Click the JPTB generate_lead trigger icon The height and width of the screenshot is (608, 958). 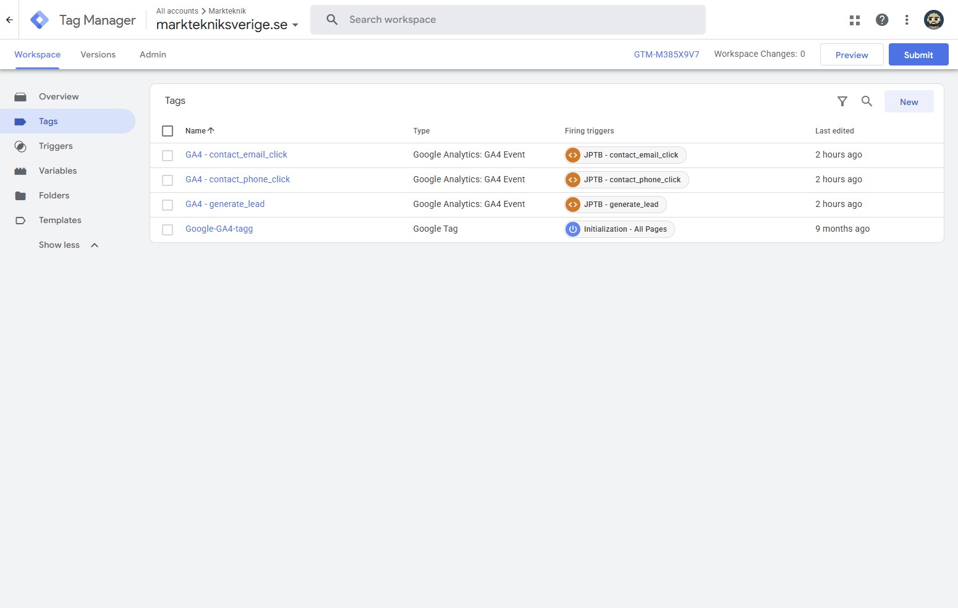point(573,205)
